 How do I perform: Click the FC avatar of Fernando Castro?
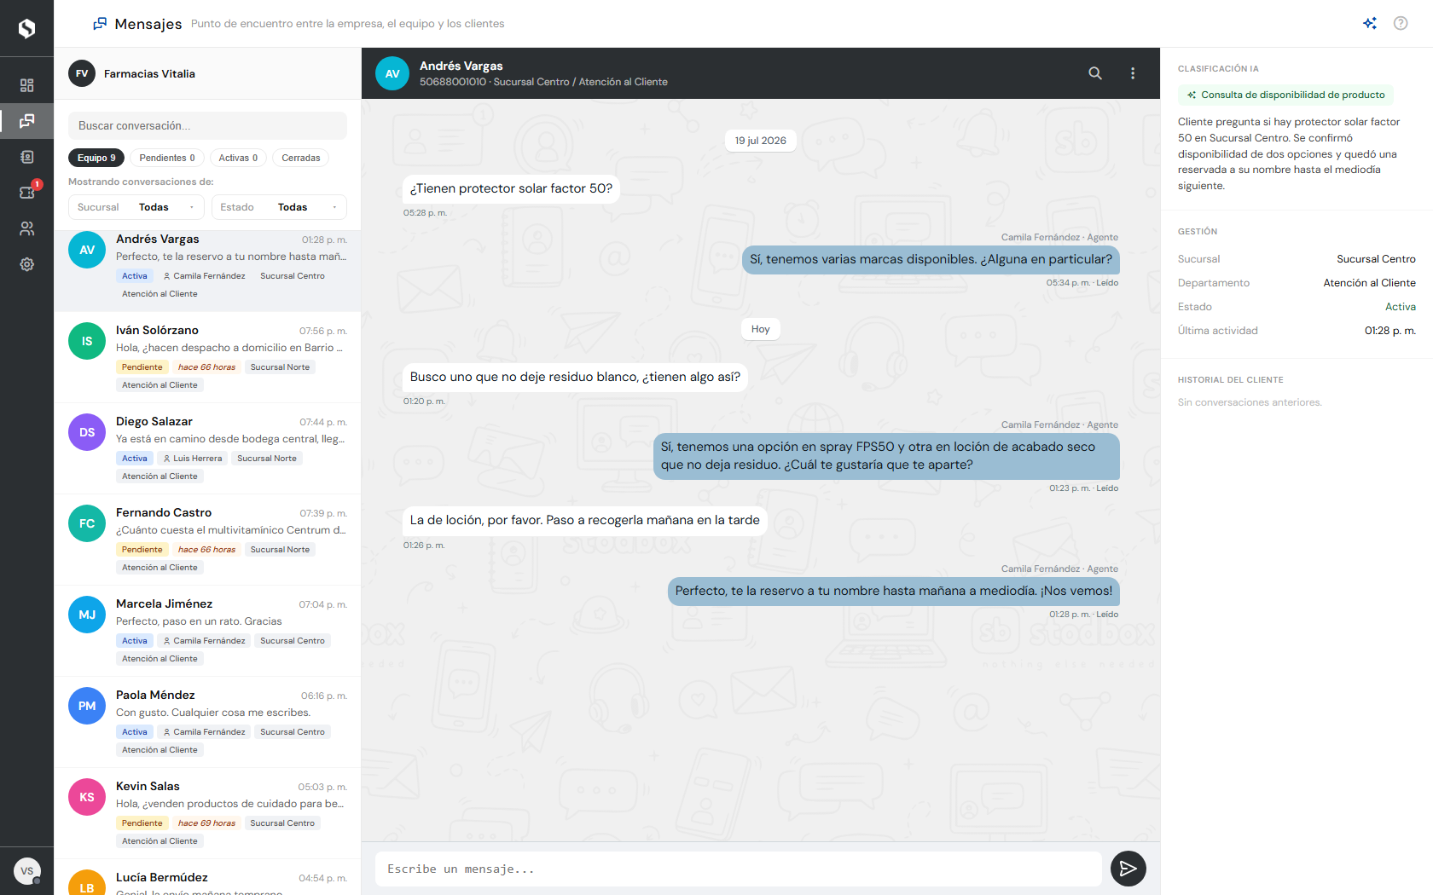[x=87, y=523]
